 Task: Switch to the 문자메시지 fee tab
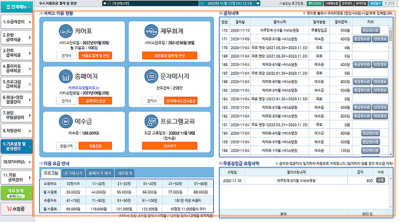coord(73,173)
